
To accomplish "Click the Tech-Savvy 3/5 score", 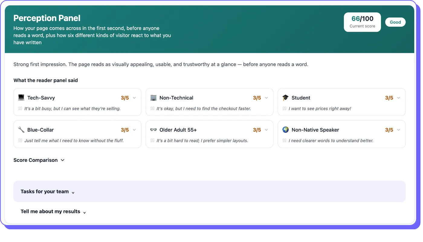I will point(125,98).
